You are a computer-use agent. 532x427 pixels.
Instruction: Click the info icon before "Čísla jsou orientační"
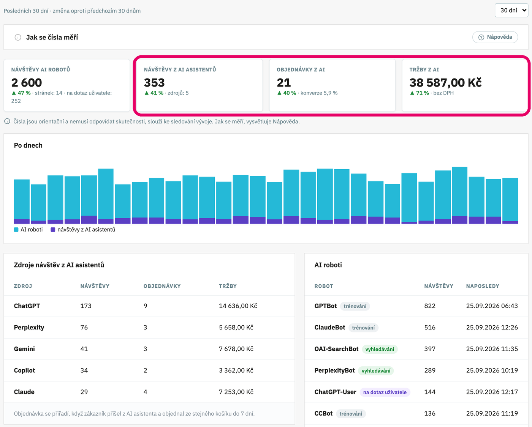pos(7,121)
